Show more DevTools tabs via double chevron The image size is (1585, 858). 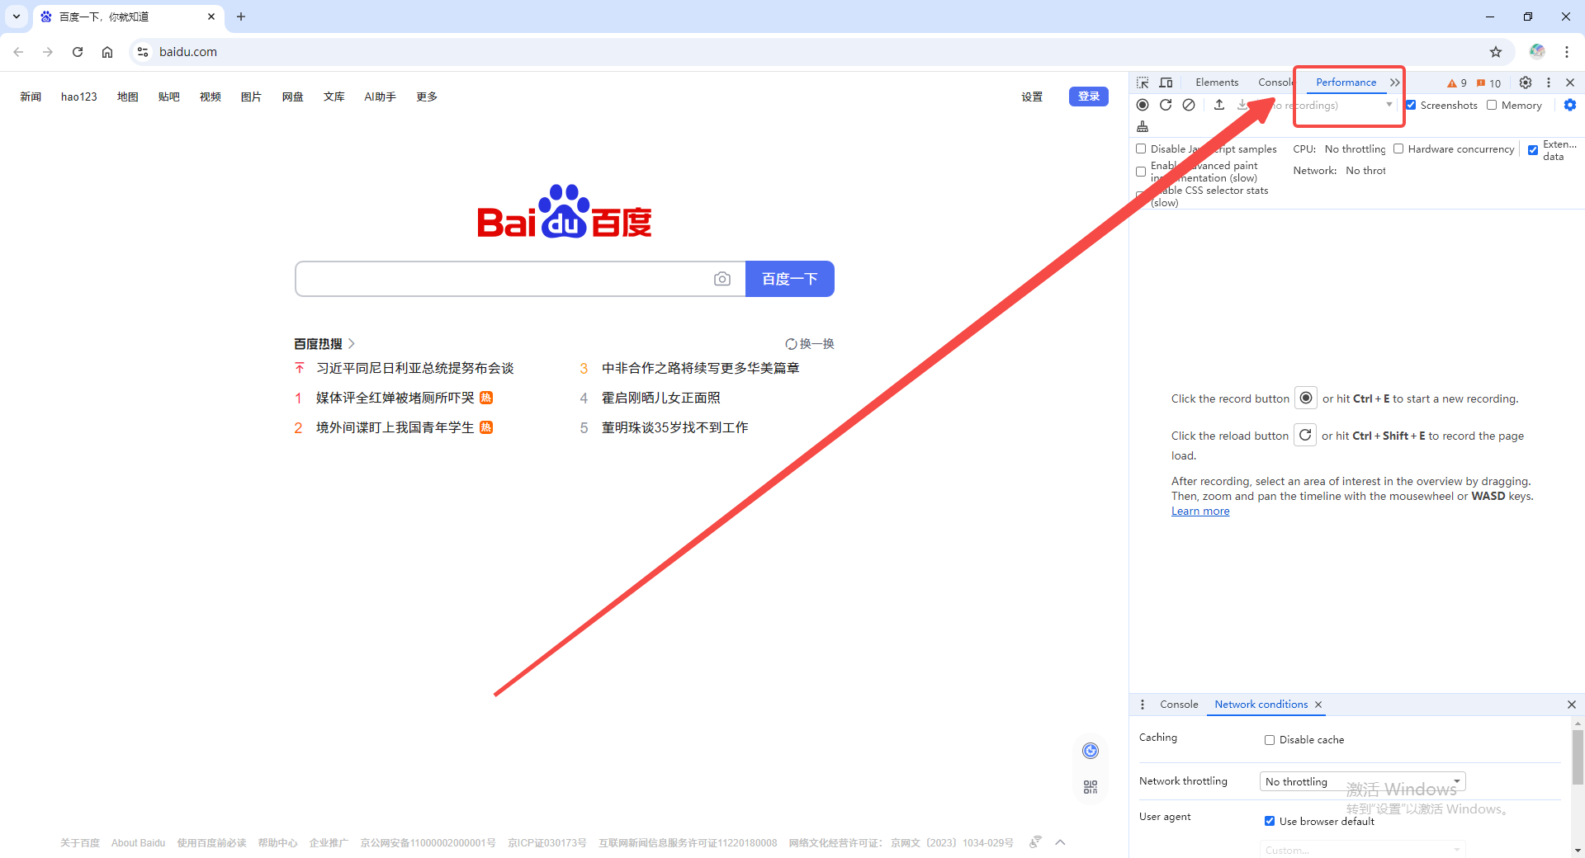click(1395, 82)
